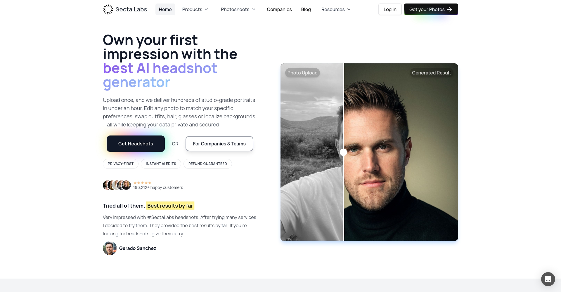Click the Generated Result portrait image

coord(401,152)
